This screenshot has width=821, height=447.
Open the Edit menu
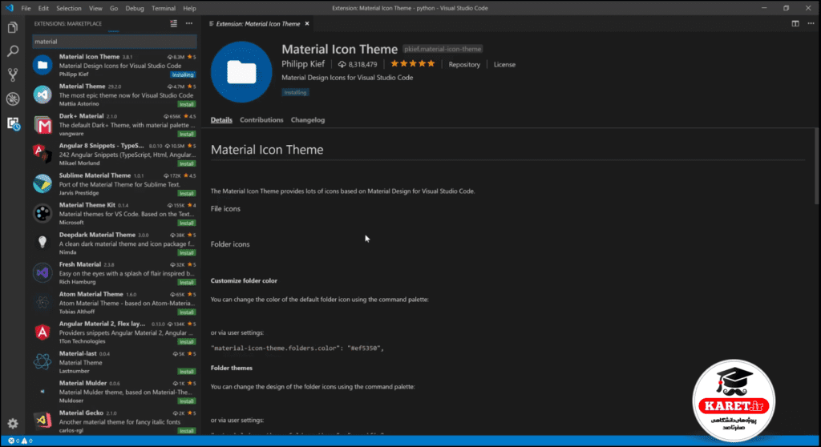(43, 8)
